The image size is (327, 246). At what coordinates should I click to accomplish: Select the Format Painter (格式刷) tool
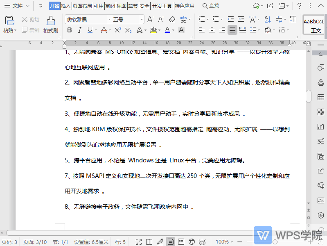pos(51,25)
